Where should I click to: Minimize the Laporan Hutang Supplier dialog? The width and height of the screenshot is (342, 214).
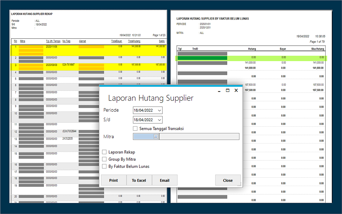point(219,91)
